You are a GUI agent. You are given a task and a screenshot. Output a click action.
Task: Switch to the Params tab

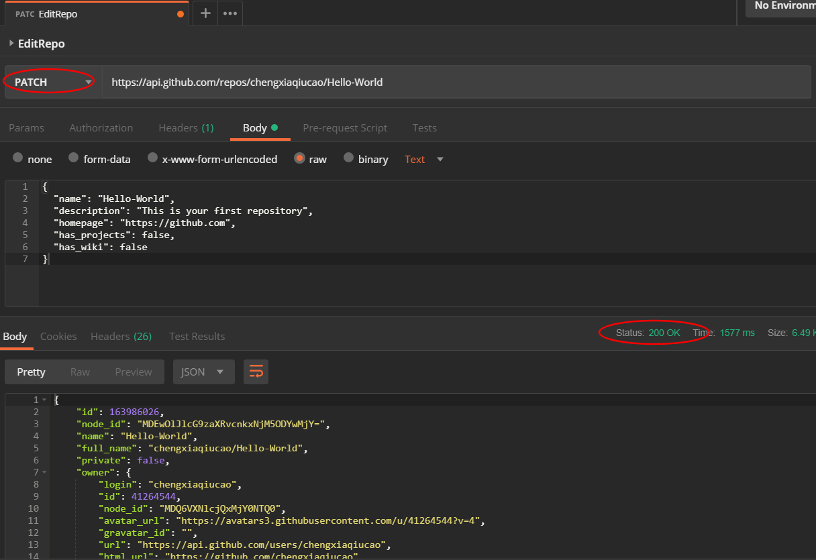pyautogui.click(x=26, y=127)
